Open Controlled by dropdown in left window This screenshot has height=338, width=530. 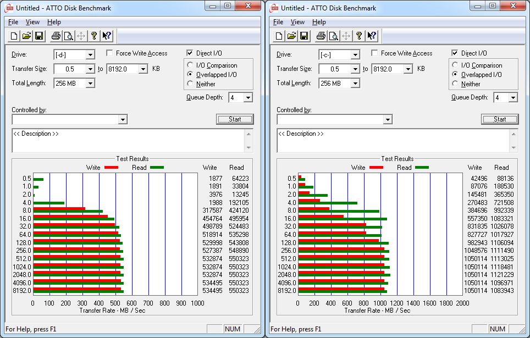123,119
